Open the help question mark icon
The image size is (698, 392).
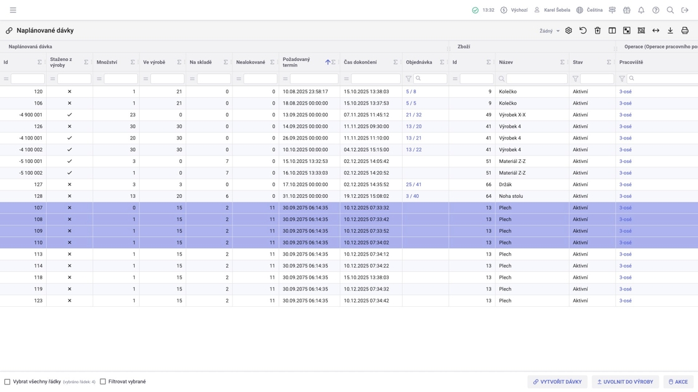[656, 10]
